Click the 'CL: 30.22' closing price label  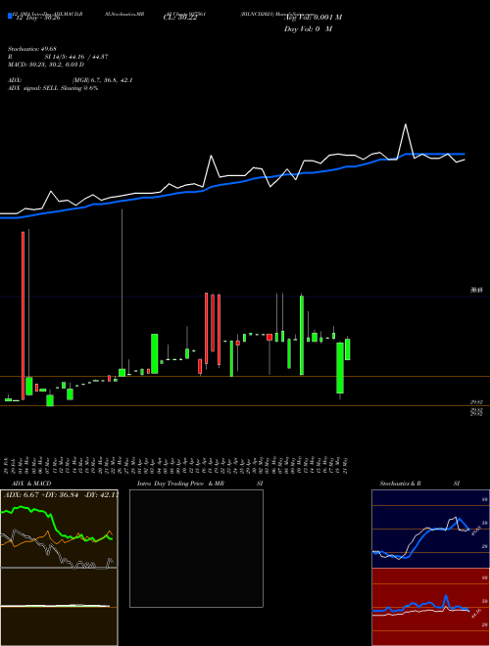pos(180,19)
